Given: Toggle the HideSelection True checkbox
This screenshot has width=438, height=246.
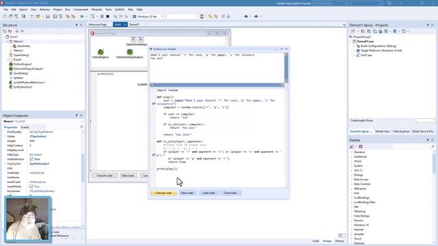Looking at the screenshot, I should pos(31,159).
